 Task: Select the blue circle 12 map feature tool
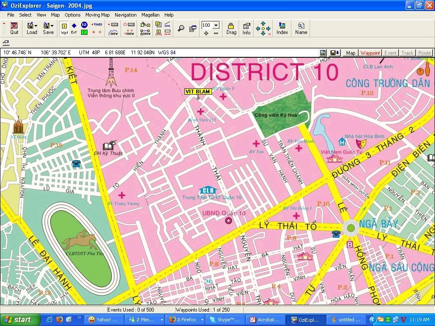(x=84, y=25)
